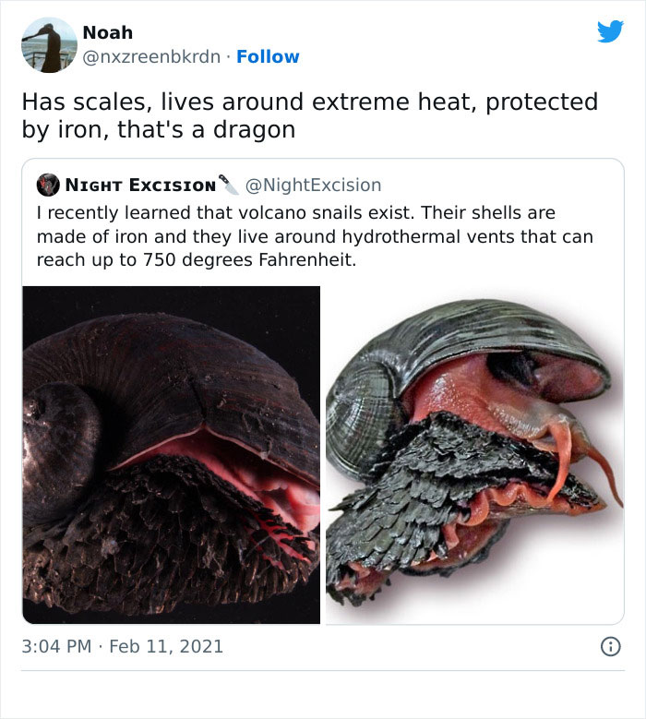View the dark volcano snail photo
646x719 pixels.
(x=172, y=455)
